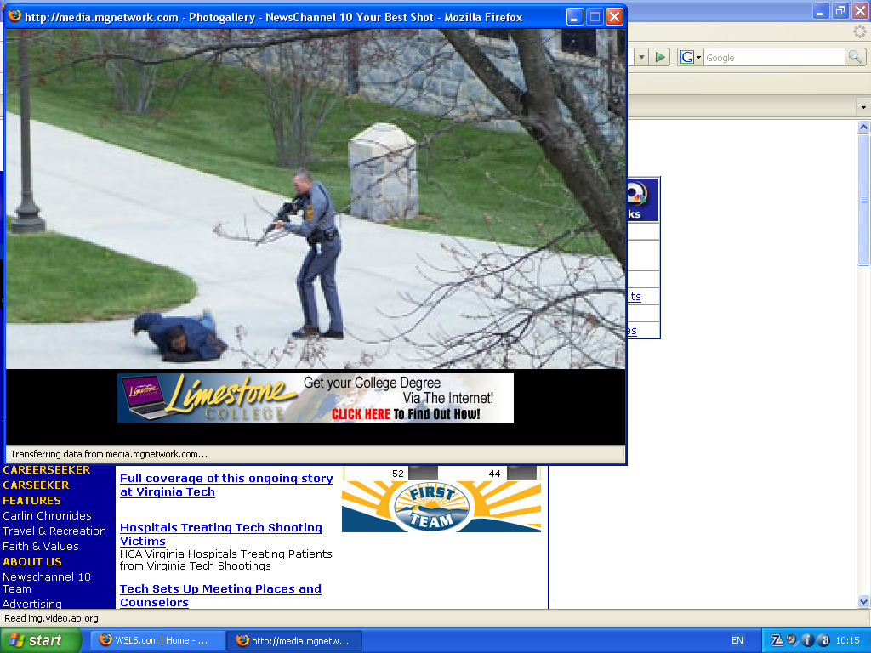Click the Limestone College banner ad
Image resolution: width=871 pixels, height=653 pixels.
[x=316, y=398]
